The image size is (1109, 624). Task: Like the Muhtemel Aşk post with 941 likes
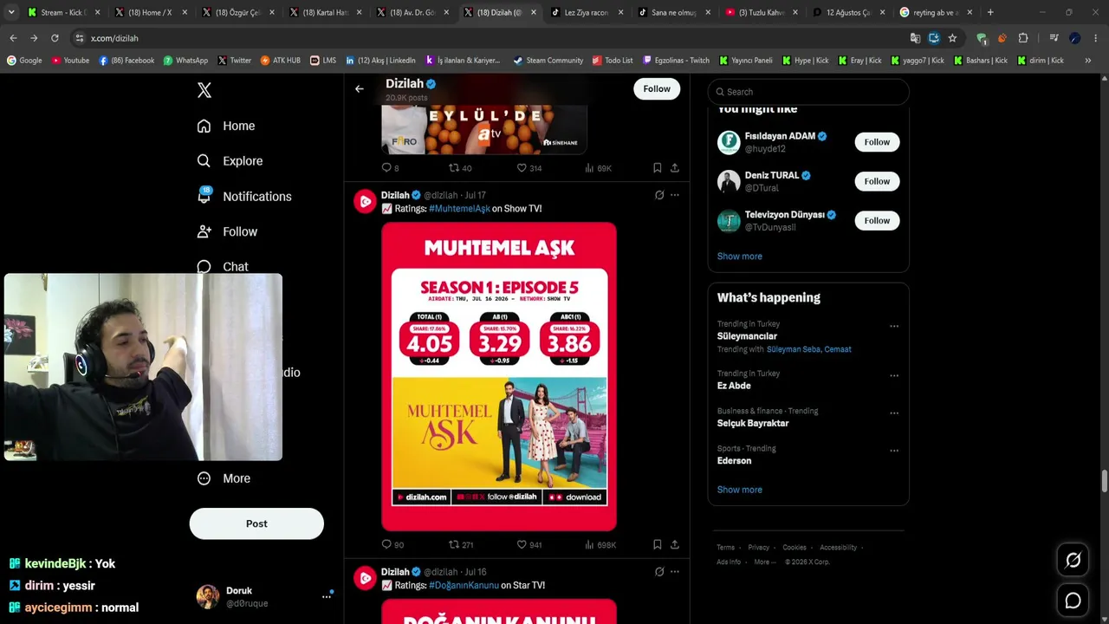tap(522, 544)
